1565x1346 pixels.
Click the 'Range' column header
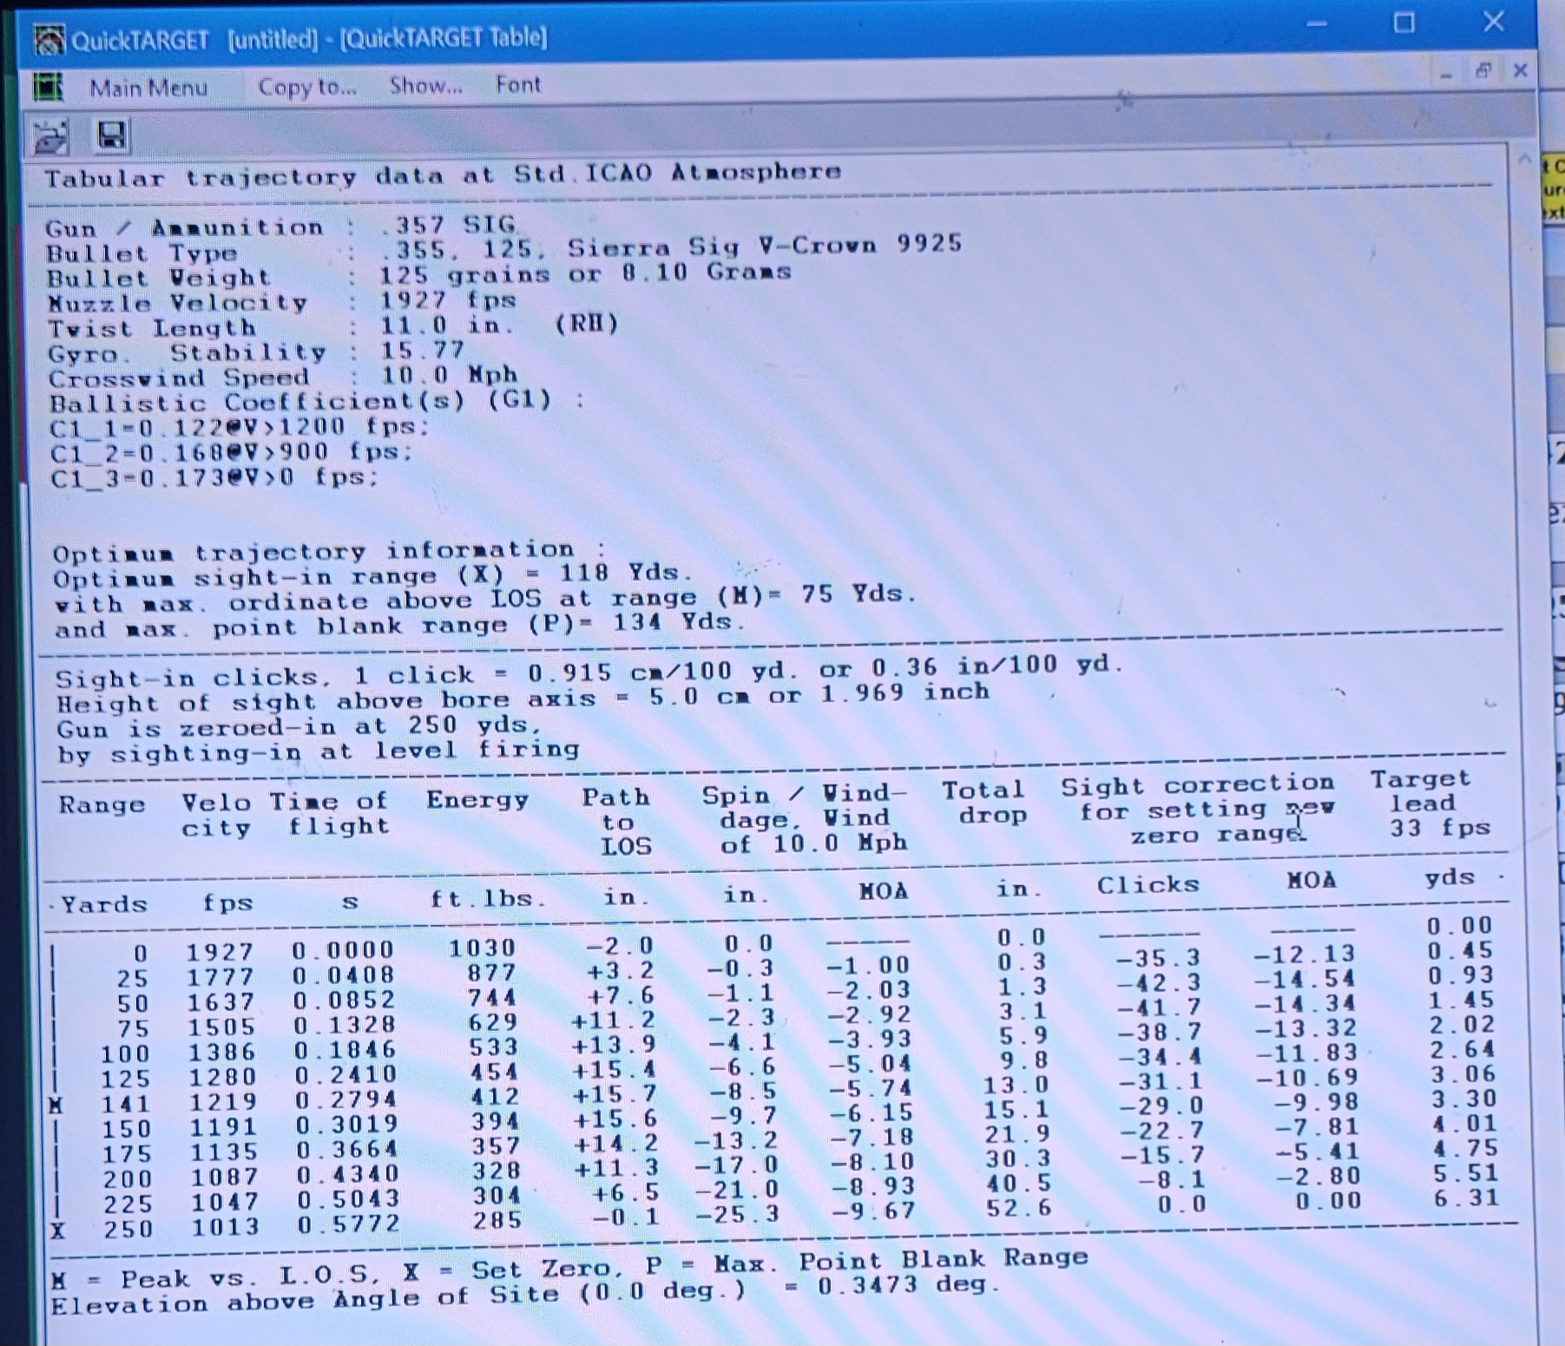pos(102,804)
